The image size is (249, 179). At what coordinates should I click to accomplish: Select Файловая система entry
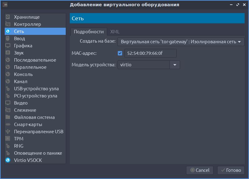tap(35, 117)
